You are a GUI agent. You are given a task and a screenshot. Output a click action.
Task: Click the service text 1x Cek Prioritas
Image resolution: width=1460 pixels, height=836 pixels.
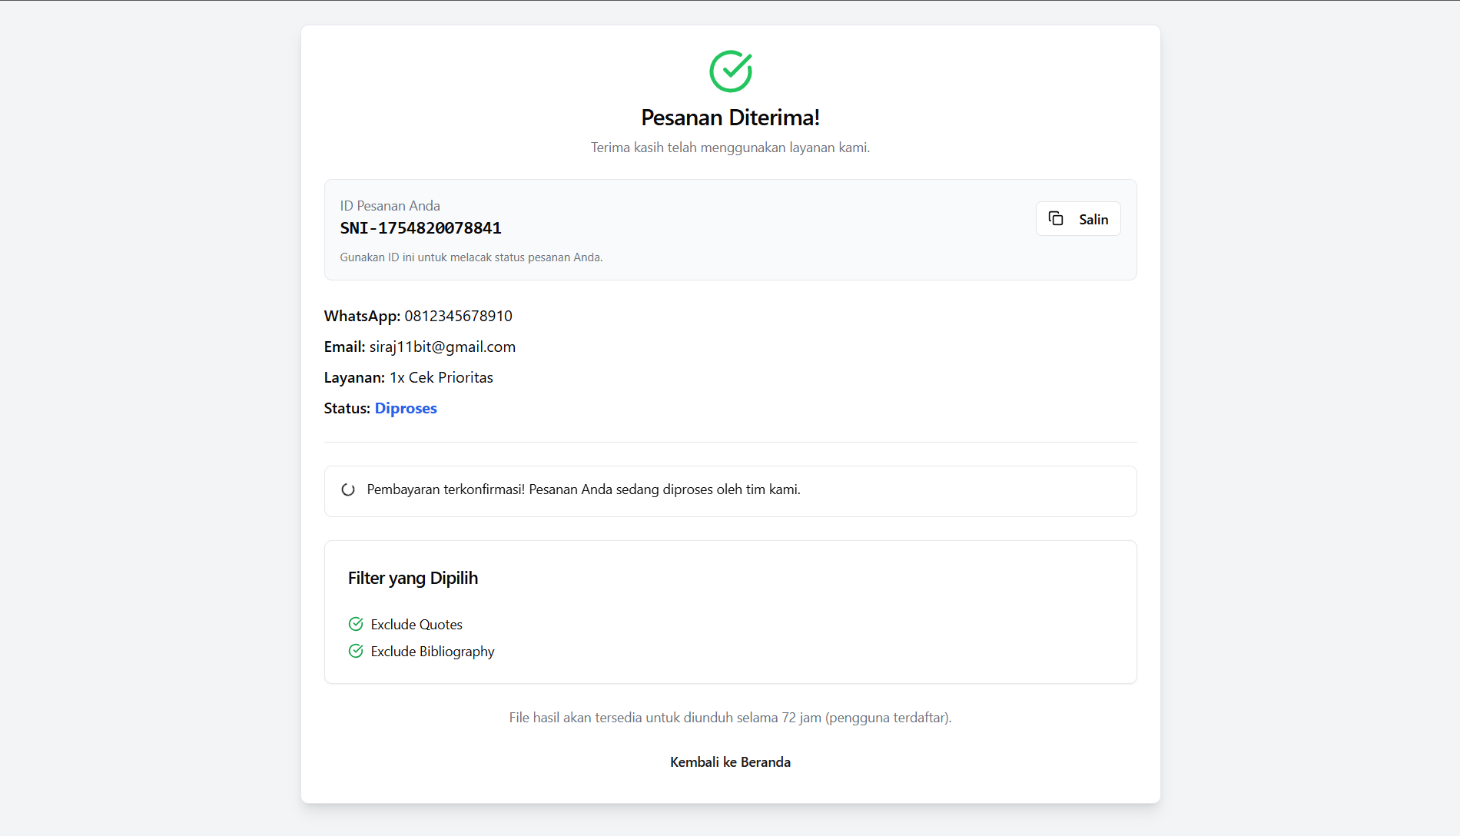441,377
